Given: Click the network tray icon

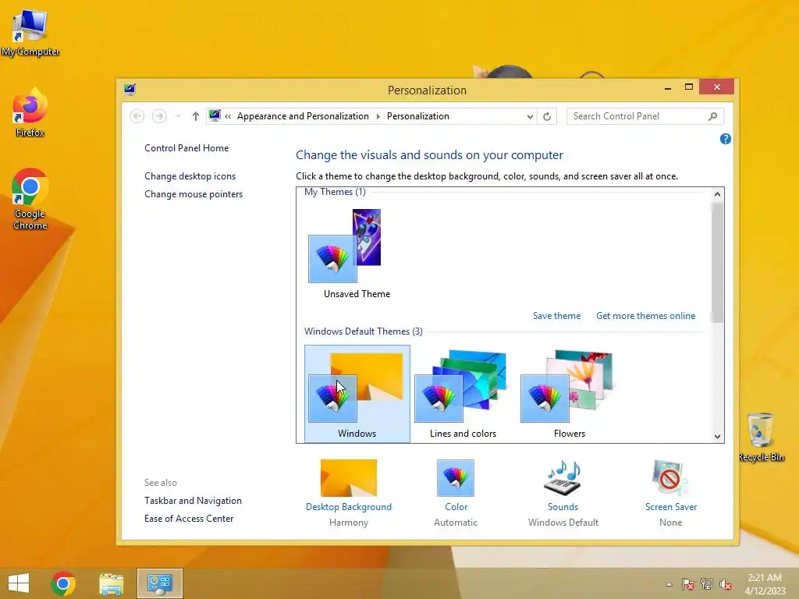Looking at the screenshot, I should pos(707,584).
